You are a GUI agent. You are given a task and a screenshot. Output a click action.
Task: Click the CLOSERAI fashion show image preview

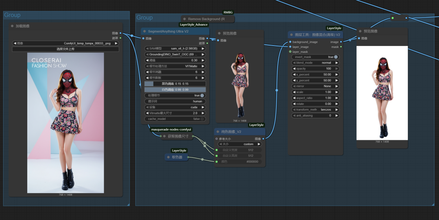(65, 123)
